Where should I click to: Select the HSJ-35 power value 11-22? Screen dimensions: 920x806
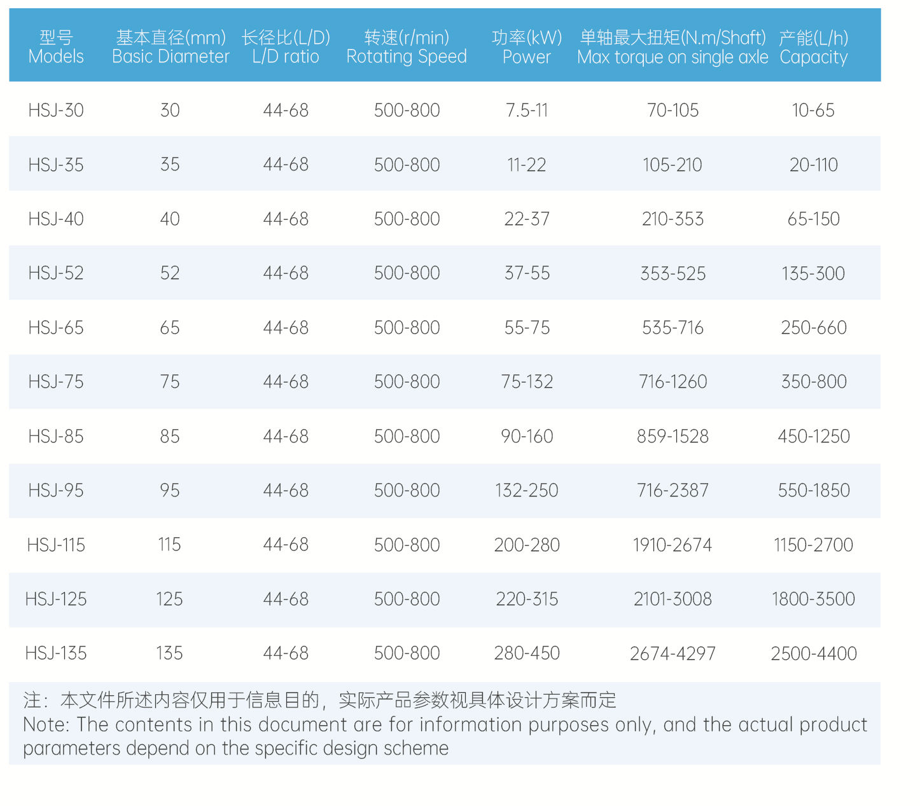point(527,165)
